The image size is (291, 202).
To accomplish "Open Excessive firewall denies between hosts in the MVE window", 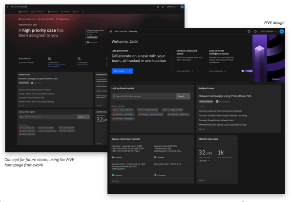I will (216, 120).
